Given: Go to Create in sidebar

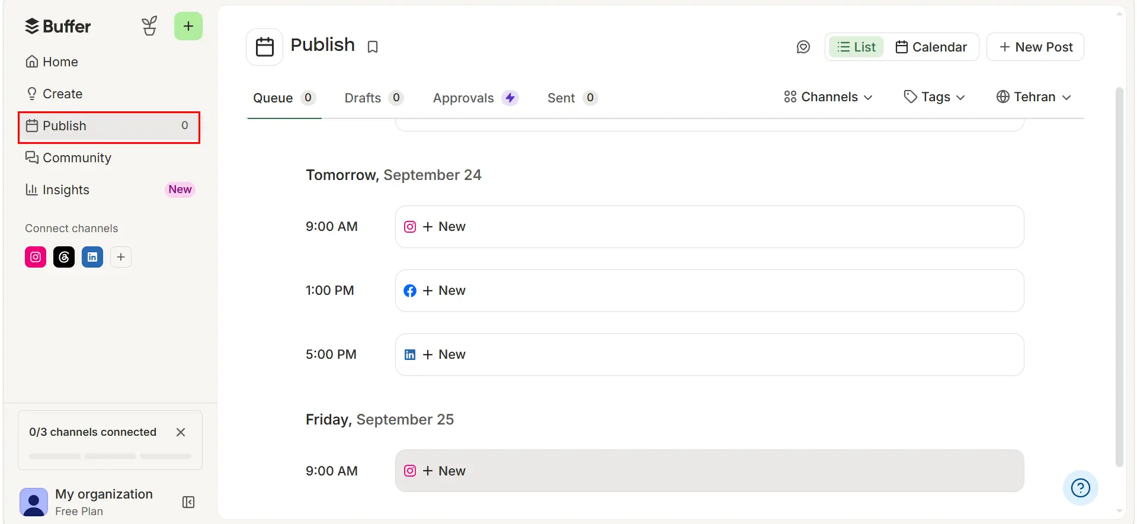Looking at the screenshot, I should pyautogui.click(x=110, y=94).
